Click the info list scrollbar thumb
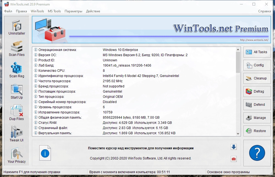 tap(238, 62)
